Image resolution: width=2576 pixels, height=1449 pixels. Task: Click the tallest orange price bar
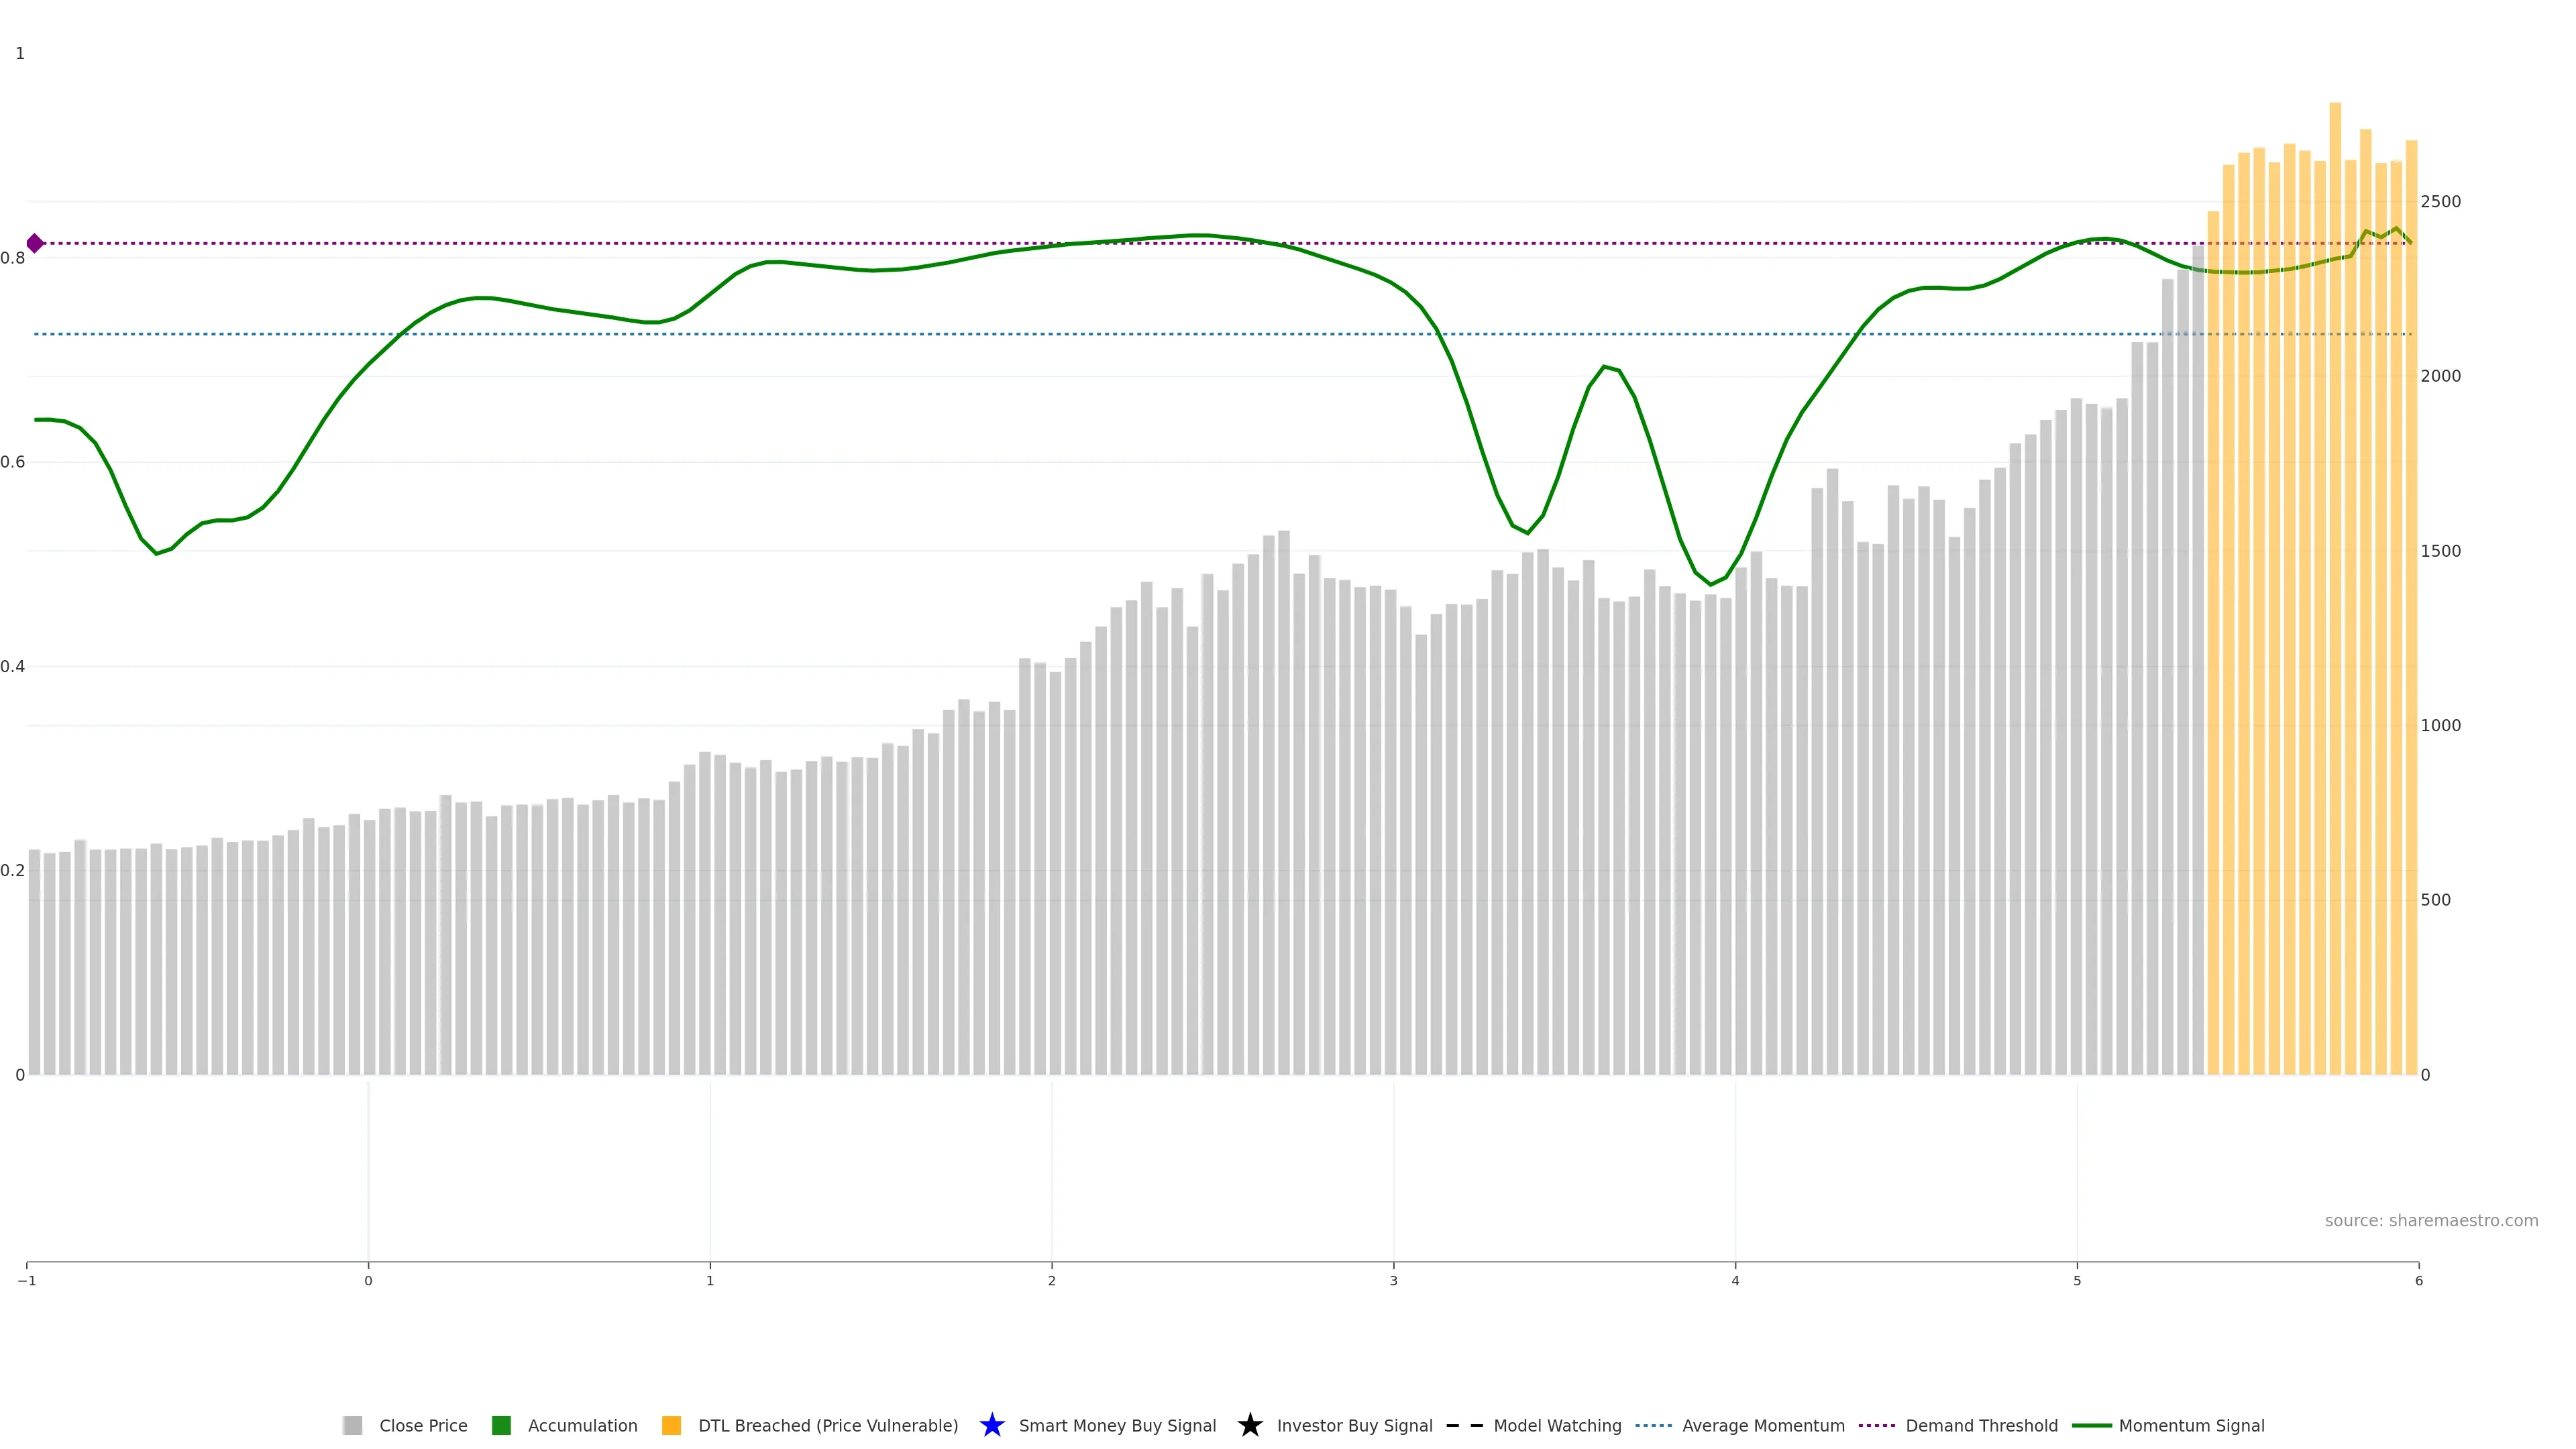click(2335, 600)
